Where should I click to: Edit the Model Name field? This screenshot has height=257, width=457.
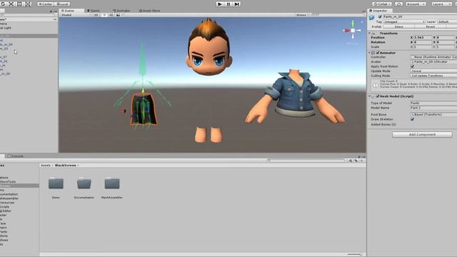(433, 108)
